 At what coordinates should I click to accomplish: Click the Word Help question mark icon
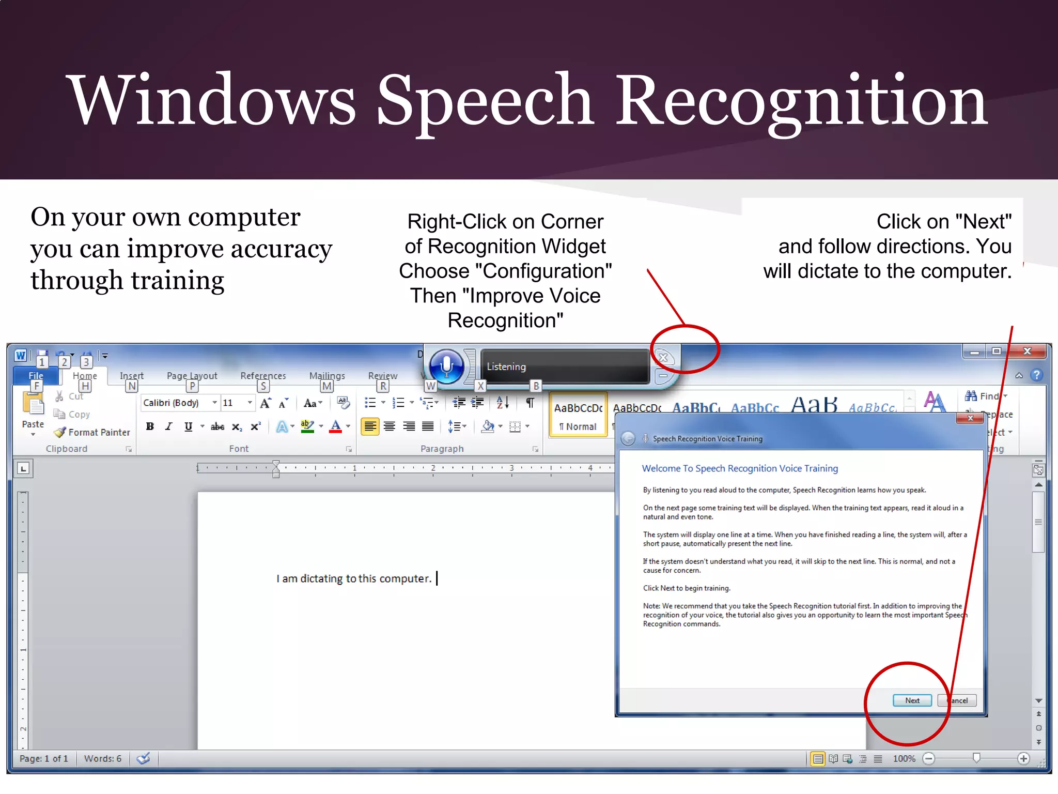(1036, 375)
